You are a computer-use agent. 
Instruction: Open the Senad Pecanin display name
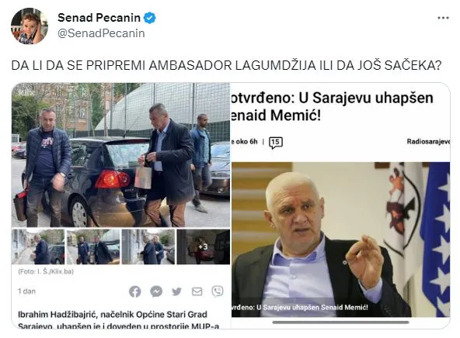[x=99, y=18]
